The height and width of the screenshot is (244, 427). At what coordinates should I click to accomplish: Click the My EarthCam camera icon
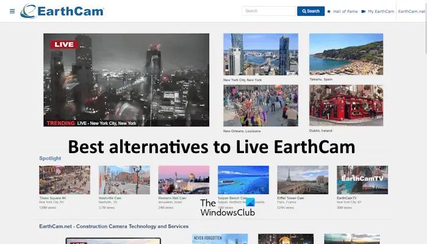coord(364,12)
